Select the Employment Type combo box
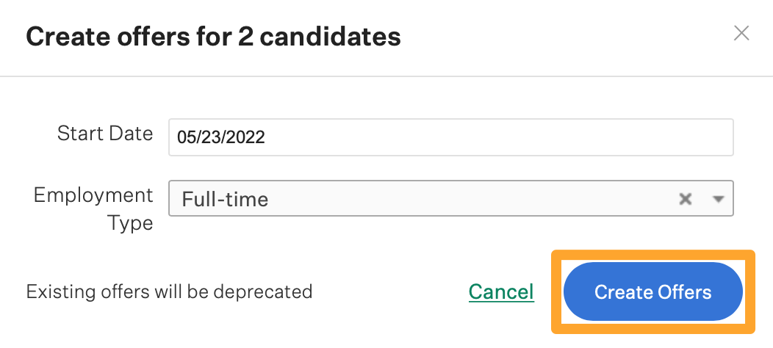This screenshot has width=773, height=348. pos(450,198)
